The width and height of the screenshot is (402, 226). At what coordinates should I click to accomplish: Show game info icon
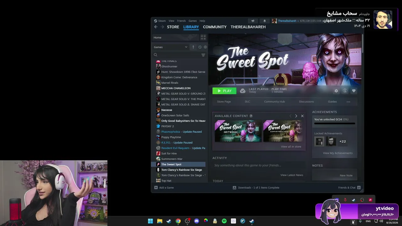point(345,91)
